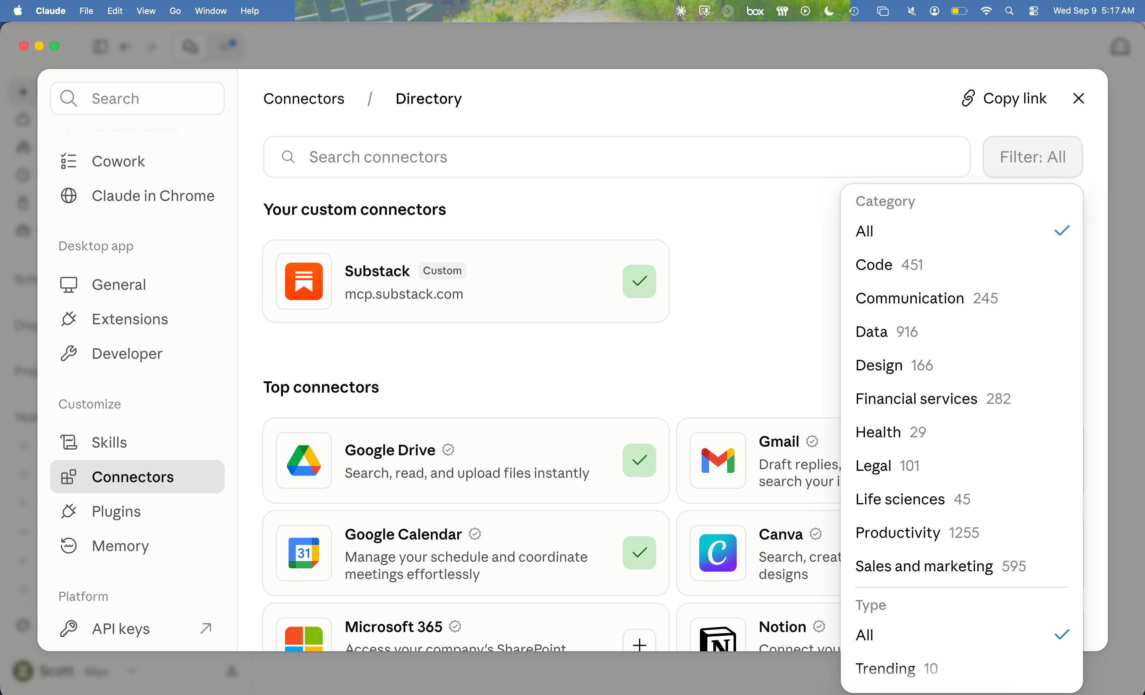Viewport: 1145px width, 695px height.
Task: Filter by Trending type
Action: pyautogui.click(x=962, y=668)
